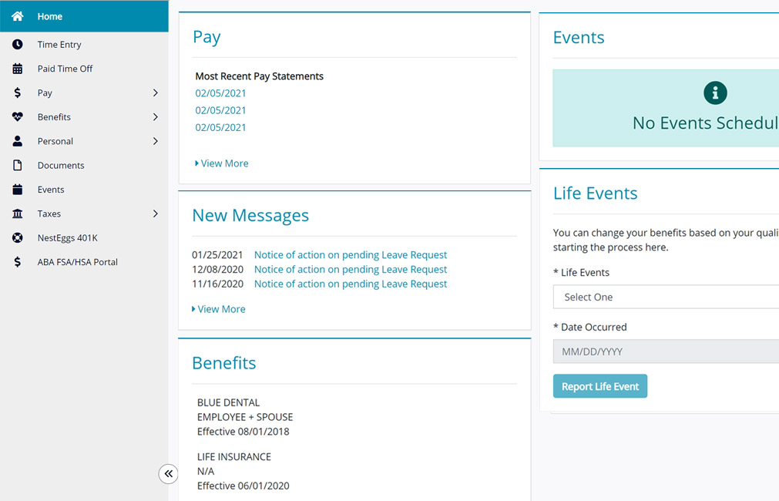Image resolution: width=779 pixels, height=501 pixels.
Task: Click the NestEggs 401K lifebuoy icon
Action: pos(18,237)
